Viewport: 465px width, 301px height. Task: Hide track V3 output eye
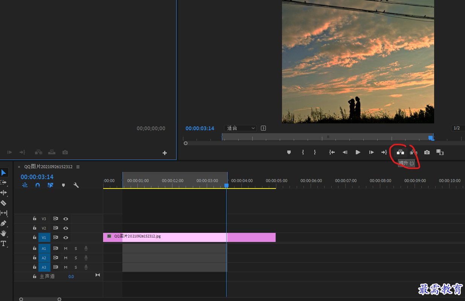pos(66,219)
